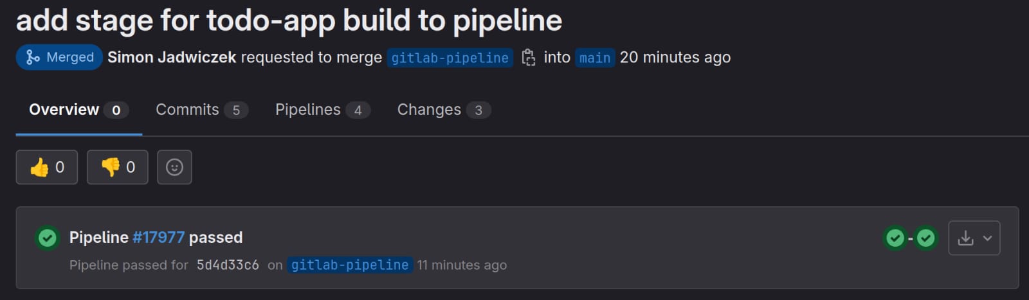Click the Merged status badge
Screen dimensions: 1029x300
tap(59, 57)
